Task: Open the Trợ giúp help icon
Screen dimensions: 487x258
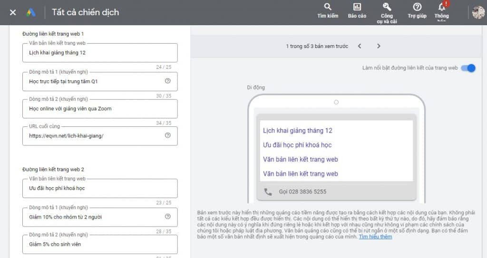Action: [417, 11]
